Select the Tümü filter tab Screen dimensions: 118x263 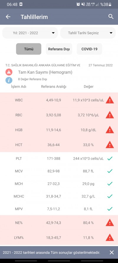tap(29, 49)
